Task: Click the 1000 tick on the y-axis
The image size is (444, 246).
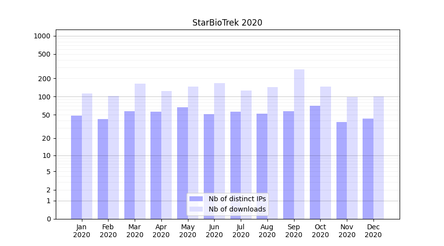Action: pos(41,36)
